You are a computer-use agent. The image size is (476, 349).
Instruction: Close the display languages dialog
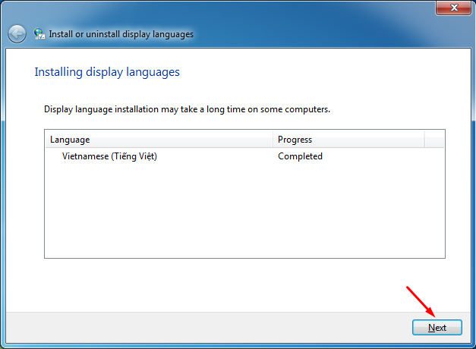455,8
